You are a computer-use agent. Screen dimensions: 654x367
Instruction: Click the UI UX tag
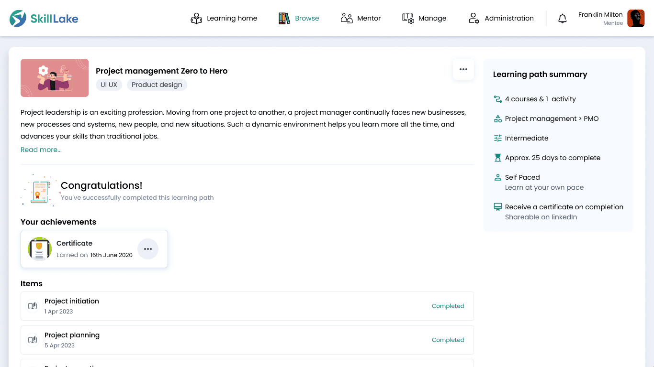pos(109,85)
